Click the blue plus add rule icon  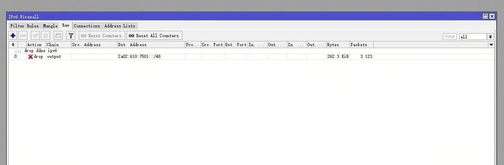pos(13,36)
